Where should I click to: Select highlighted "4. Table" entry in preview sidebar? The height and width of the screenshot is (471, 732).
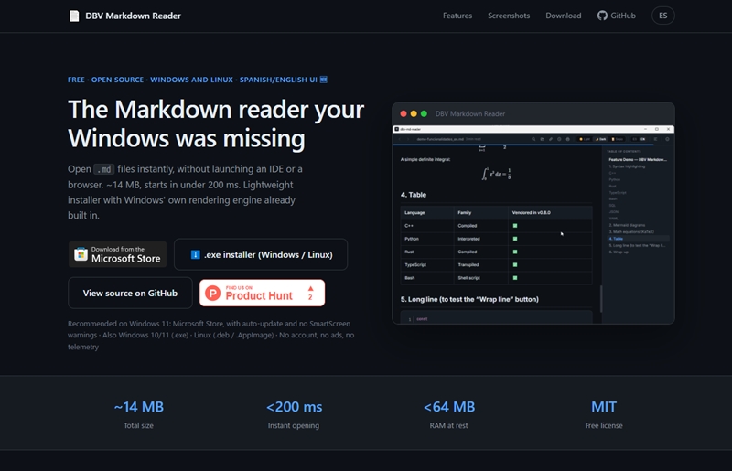click(x=638, y=239)
